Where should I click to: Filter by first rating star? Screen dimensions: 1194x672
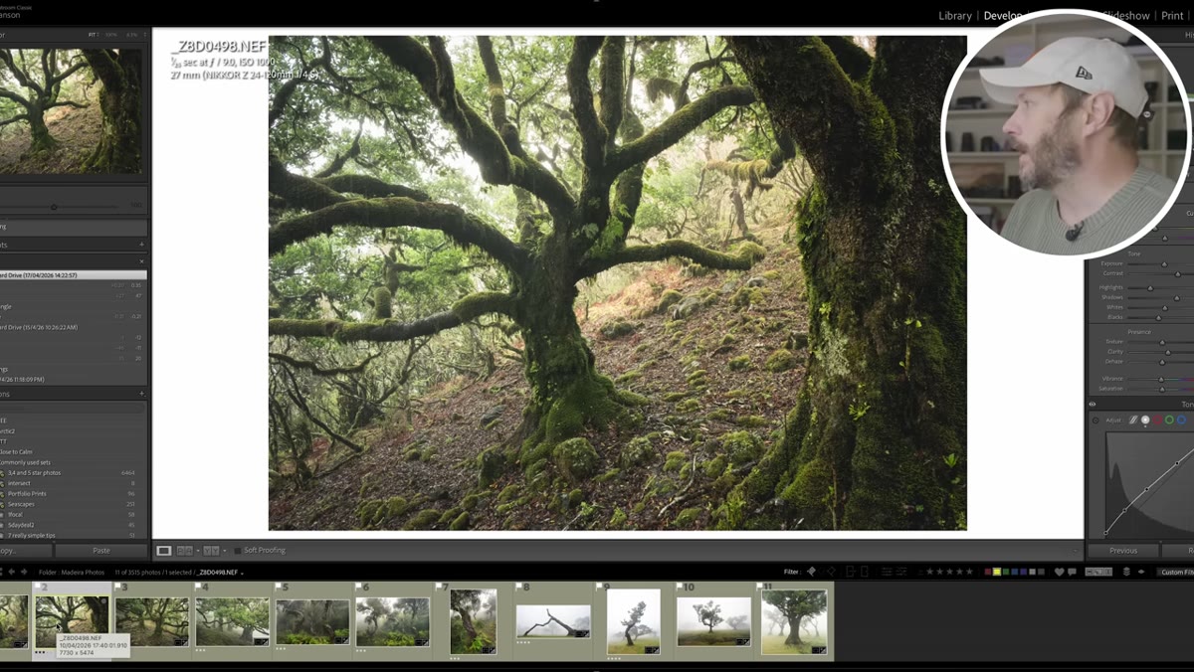[x=929, y=573]
